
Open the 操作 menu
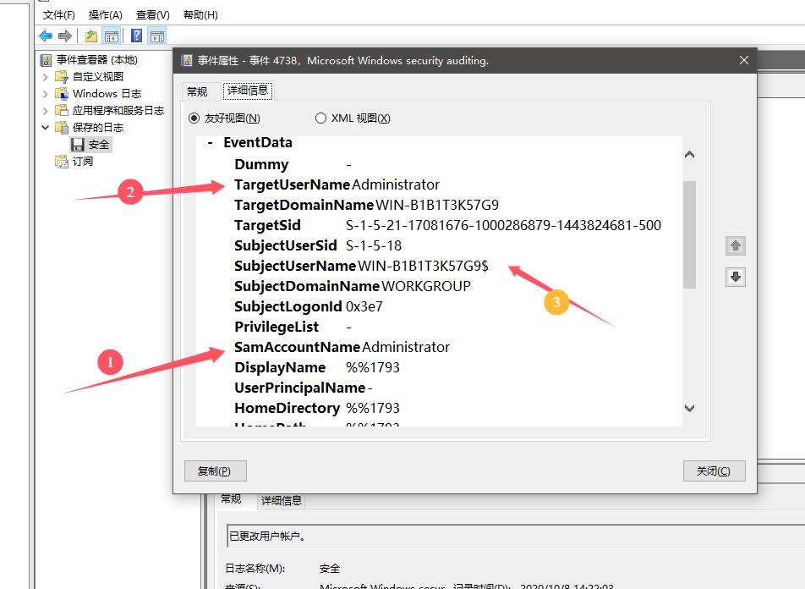tap(105, 15)
